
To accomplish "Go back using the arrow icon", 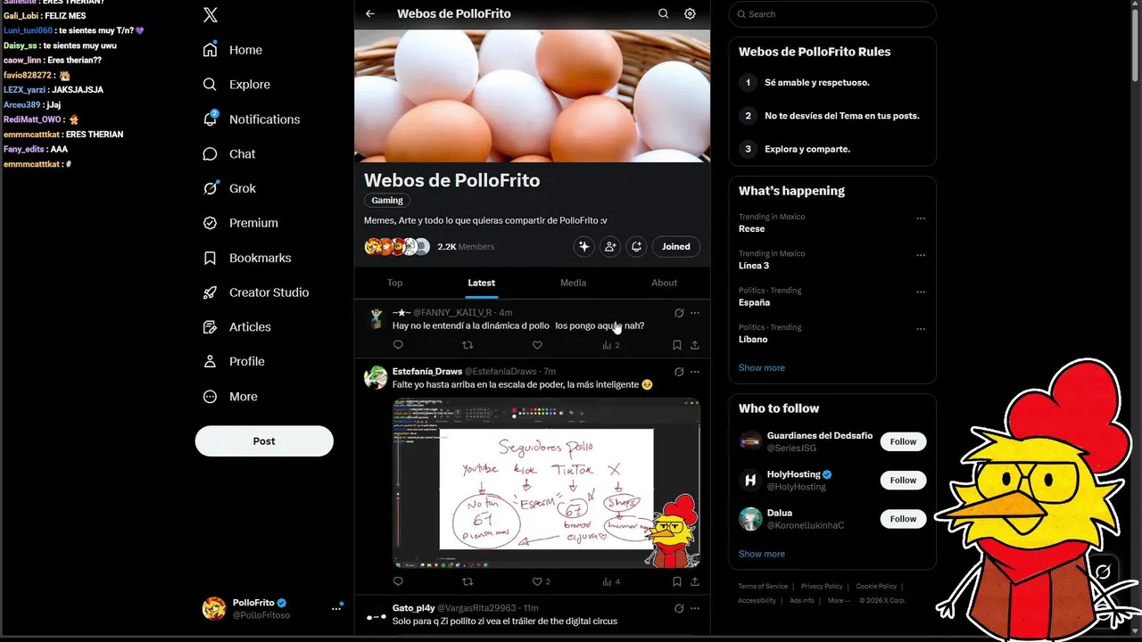I will click(x=370, y=13).
